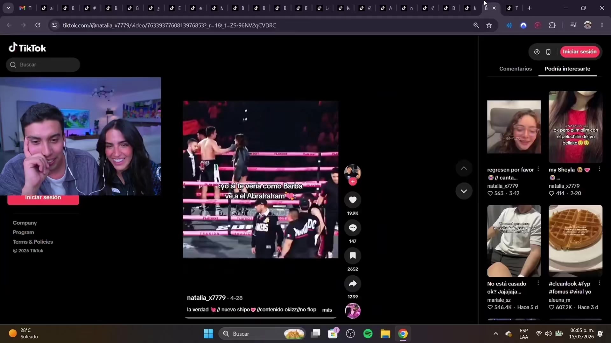
Task: Open Task View on the taskbar
Action: point(316,333)
